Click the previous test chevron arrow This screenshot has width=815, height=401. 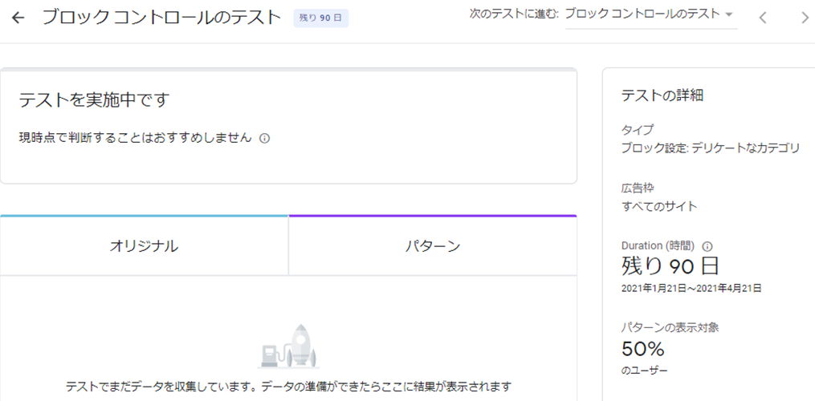point(763,18)
